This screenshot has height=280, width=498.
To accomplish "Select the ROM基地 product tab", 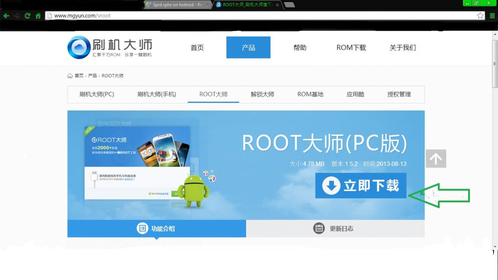I will 310,94.
